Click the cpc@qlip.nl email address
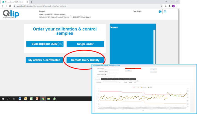The width and height of the screenshot is (197, 114). pos(87,17)
